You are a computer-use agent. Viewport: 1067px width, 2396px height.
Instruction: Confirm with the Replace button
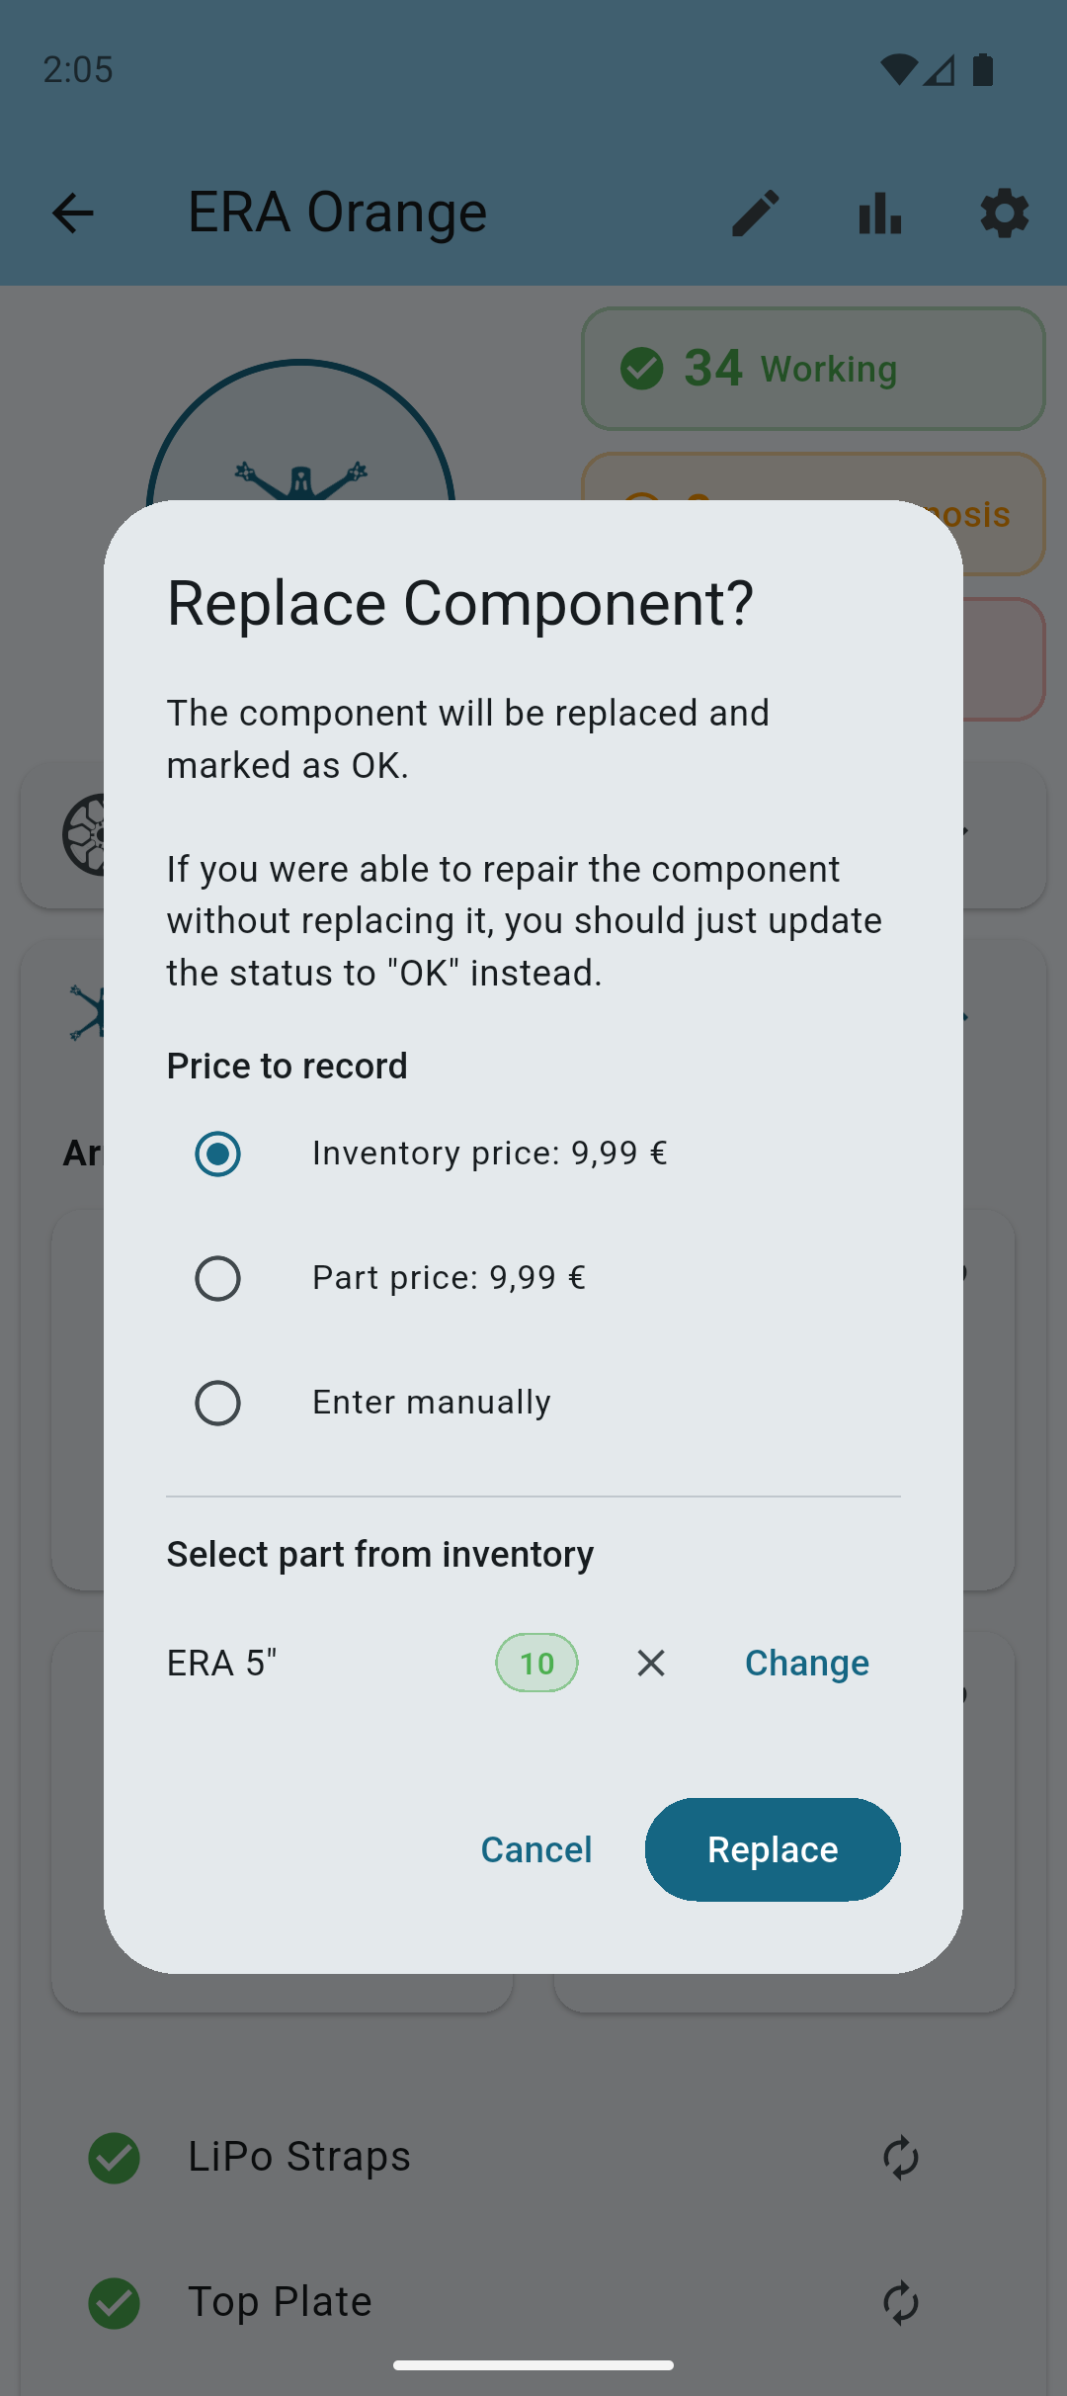tap(772, 1849)
